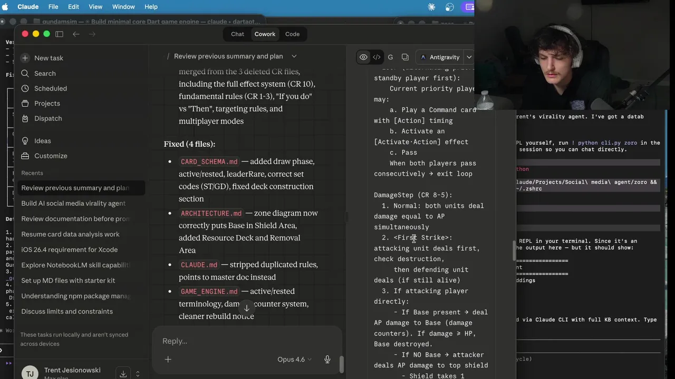Click the copy icon in preview toolbar

405,57
